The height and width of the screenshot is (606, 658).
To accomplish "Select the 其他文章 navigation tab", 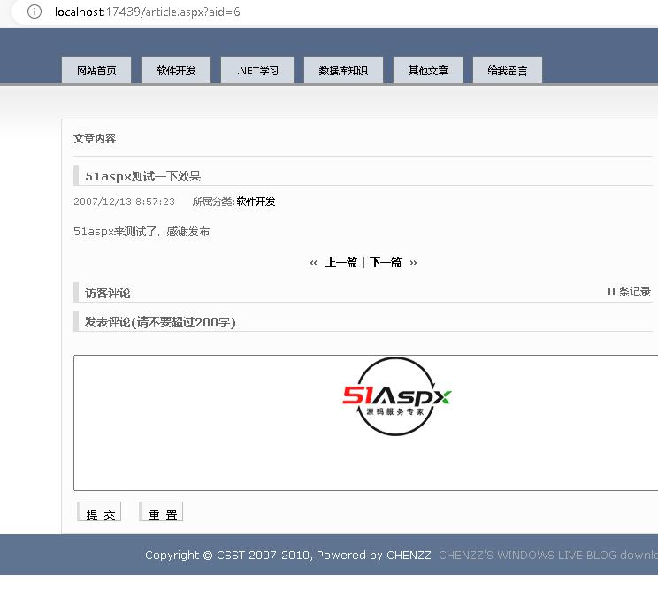I will pos(428,70).
